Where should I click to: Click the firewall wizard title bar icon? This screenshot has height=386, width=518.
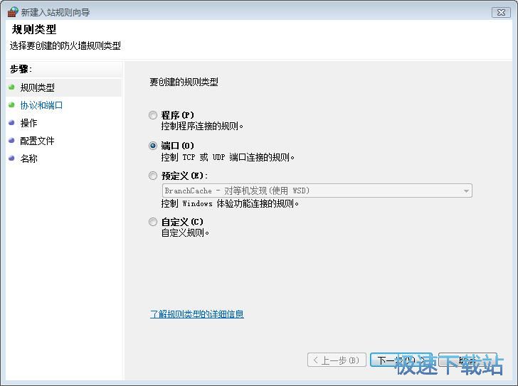(x=13, y=12)
